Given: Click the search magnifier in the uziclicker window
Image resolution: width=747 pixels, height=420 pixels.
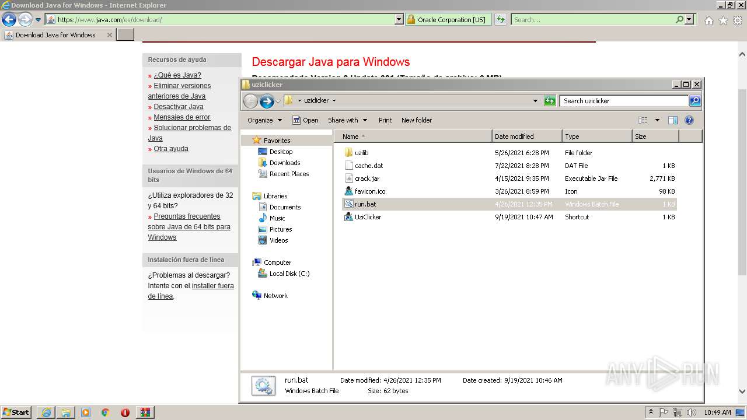Looking at the screenshot, I should tap(694, 101).
